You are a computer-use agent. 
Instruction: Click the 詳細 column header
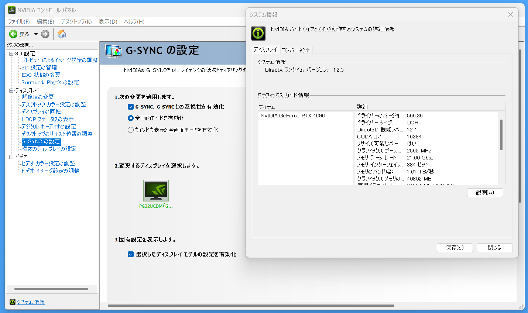(x=362, y=107)
